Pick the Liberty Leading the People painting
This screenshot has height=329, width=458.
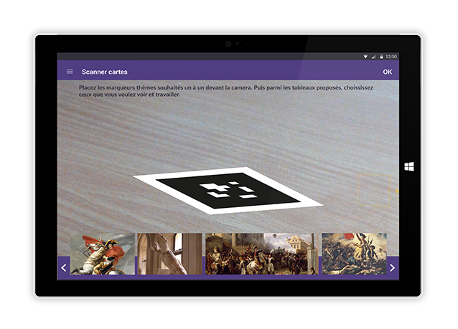[x=353, y=254]
